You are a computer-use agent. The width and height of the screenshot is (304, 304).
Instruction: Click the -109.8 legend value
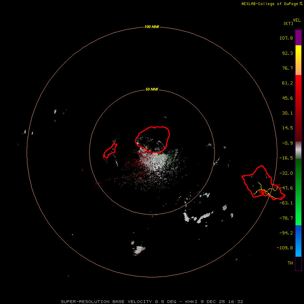[285, 248]
